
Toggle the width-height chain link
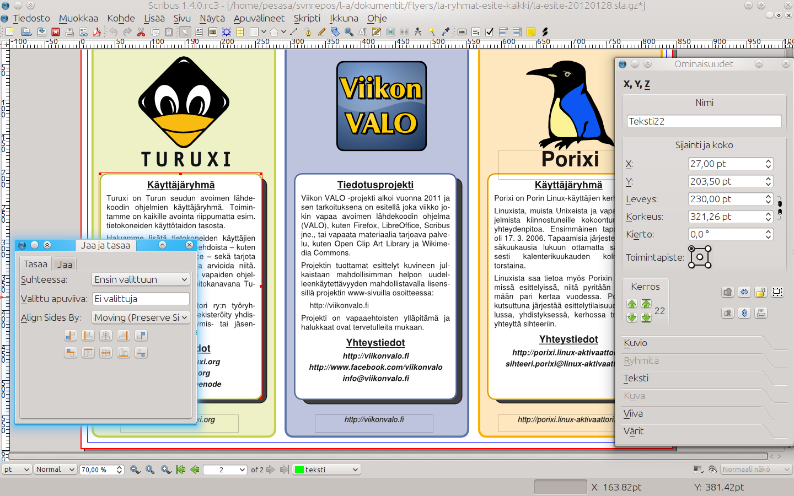[780, 208]
